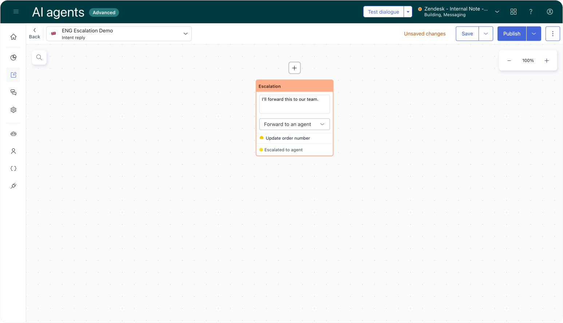This screenshot has width=563, height=323.
Task: Open the Forward to an agent dropdown
Action: pos(294,124)
